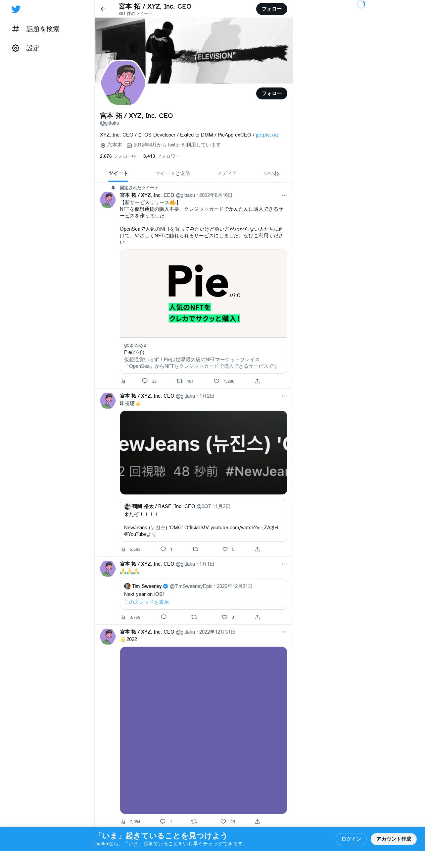Screen dimensions: 425x851
Task: Click the Twitter bird logo
Action: pyautogui.click(x=16, y=9)
